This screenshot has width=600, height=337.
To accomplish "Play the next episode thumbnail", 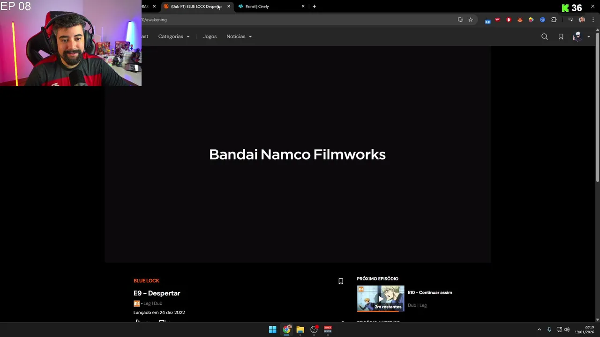I will click(x=381, y=299).
